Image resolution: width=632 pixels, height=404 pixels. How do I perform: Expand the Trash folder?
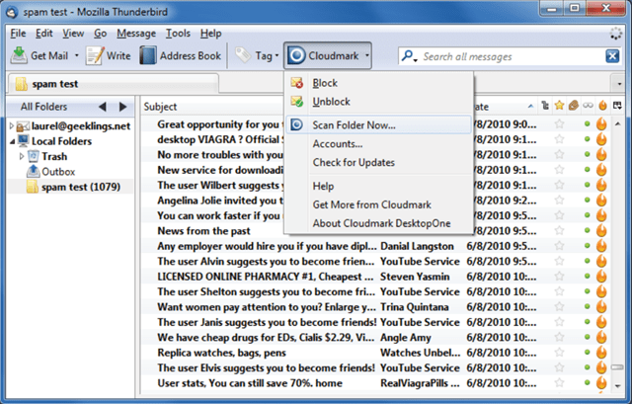click(x=22, y=156)
